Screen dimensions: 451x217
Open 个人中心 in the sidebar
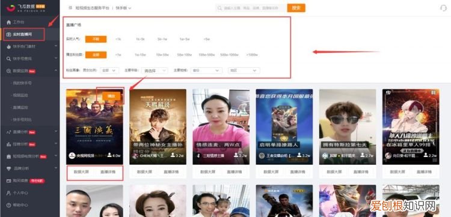point(20,193)
